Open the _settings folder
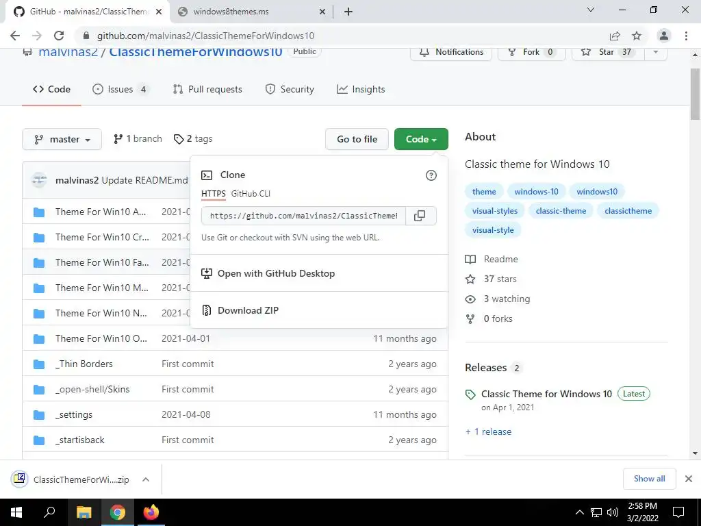This screenshot has width=701, height=526. pos(74,414)
